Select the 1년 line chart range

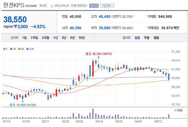click(55, 38)
